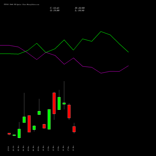The height and width of the screenshot is (156, 156).
Task: Select the green 09 Mar candle body
Action: (39, 113)
